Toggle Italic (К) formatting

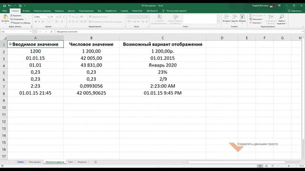(39, 21)
